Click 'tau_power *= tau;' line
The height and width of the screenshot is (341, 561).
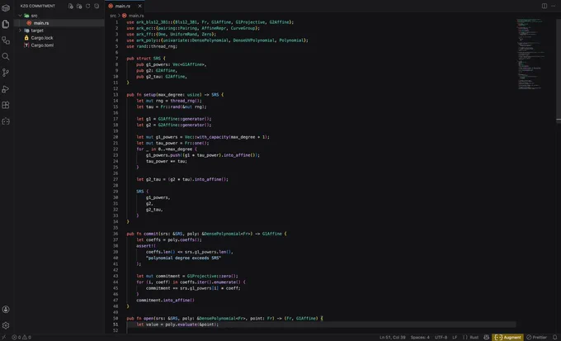[x=167, y=161]
